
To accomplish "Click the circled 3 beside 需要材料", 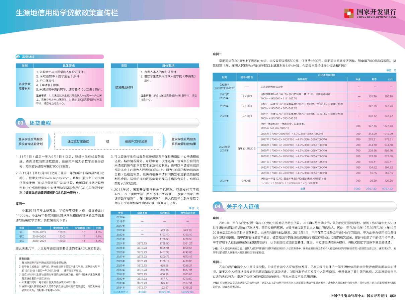I will [x=18, y=57].
